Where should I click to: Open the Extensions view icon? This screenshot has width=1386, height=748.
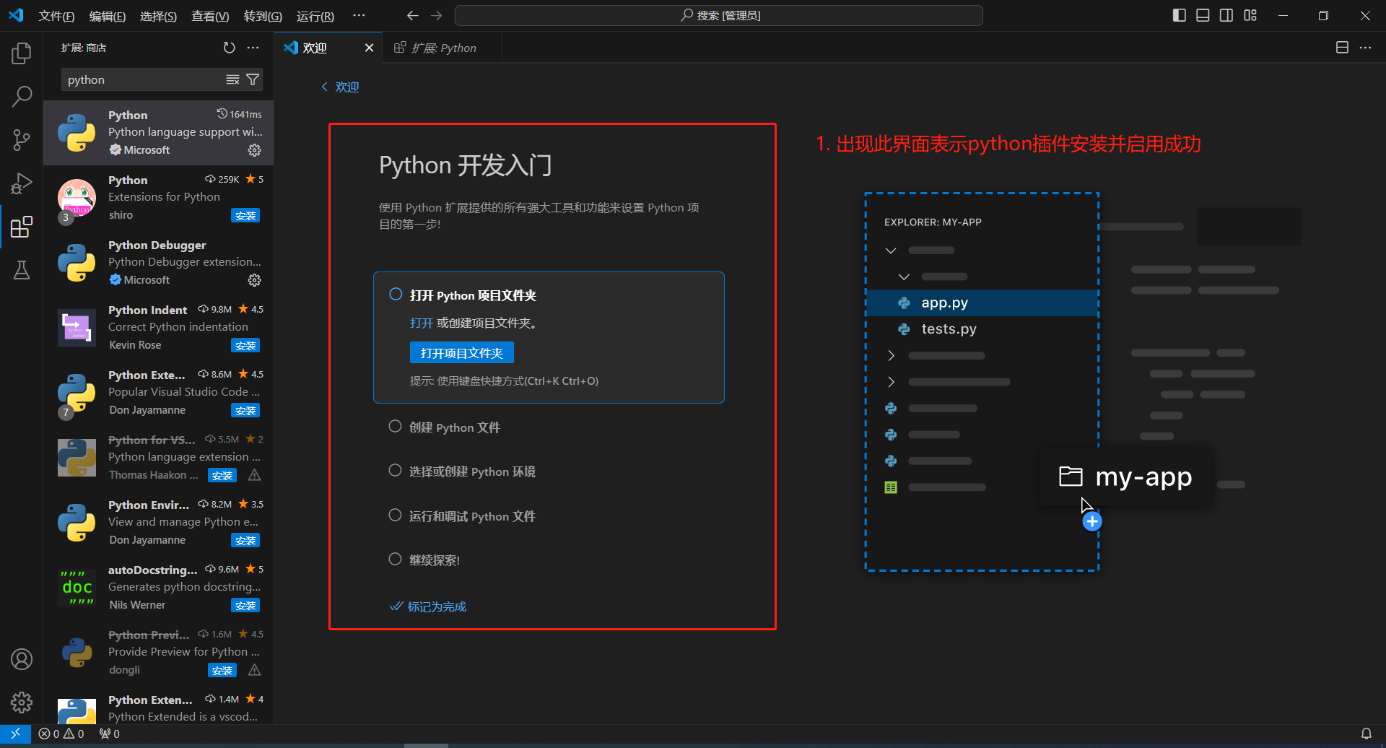tap(22, 227)
